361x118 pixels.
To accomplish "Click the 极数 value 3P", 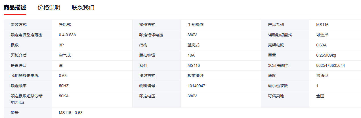I will (x=62, y=45).
